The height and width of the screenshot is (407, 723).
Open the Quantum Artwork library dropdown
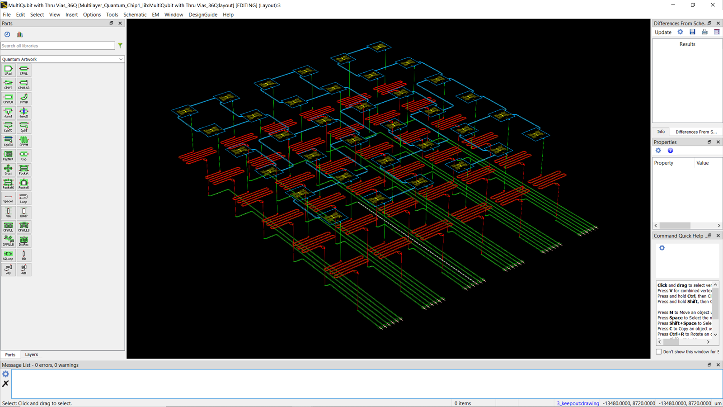pos(121,59)
